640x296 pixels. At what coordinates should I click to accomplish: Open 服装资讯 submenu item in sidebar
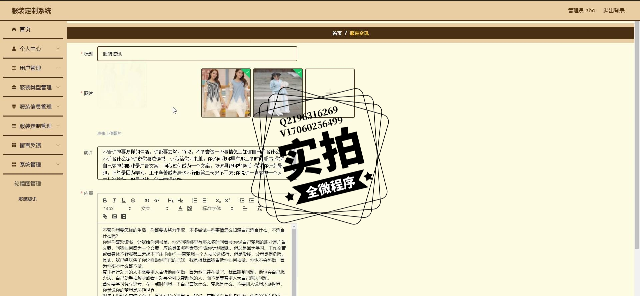28,199
